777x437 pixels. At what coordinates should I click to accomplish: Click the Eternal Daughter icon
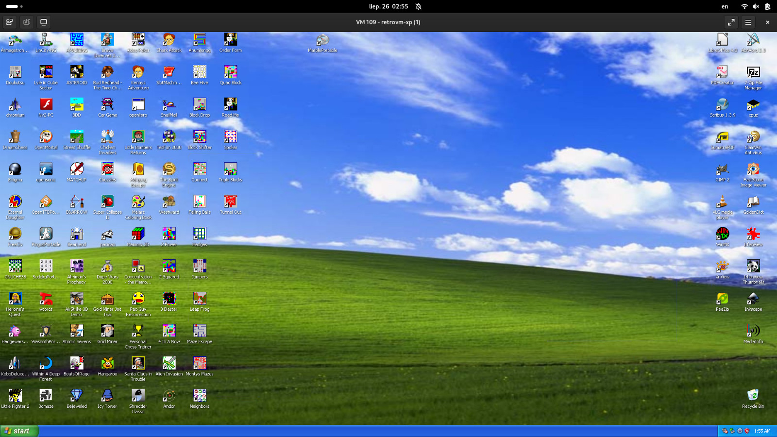pos(15,202)
